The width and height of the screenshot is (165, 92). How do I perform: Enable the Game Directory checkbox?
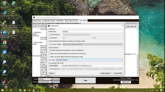(49, 35)
